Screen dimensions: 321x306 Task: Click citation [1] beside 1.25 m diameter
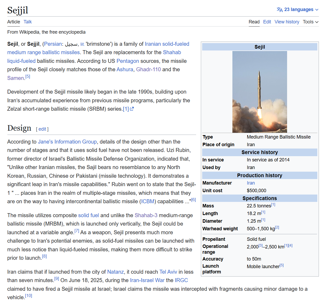click(263, 220)
